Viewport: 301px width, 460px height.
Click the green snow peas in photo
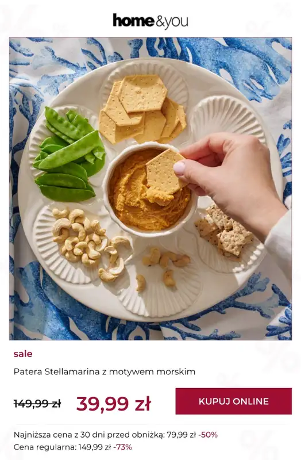pyautogui.click(x=70, y=155)
